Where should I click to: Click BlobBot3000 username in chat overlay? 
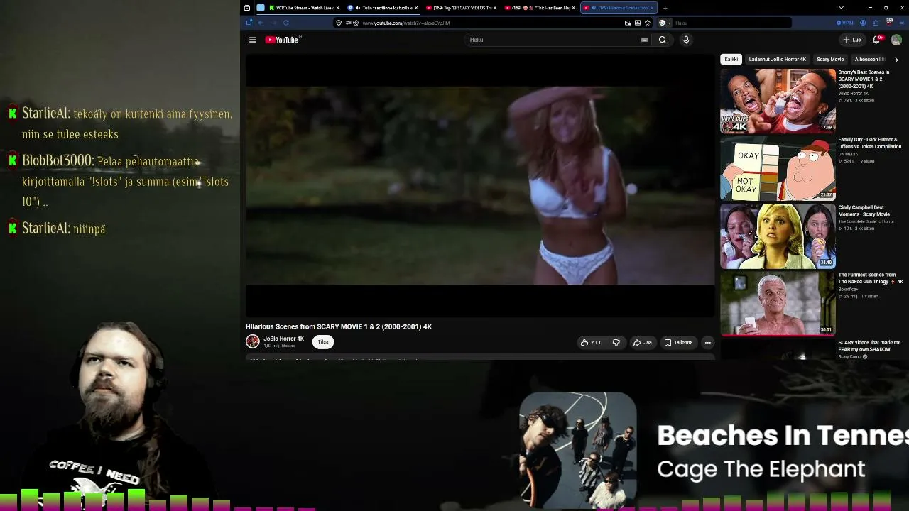pyautogui.click(x=58, y=160)
